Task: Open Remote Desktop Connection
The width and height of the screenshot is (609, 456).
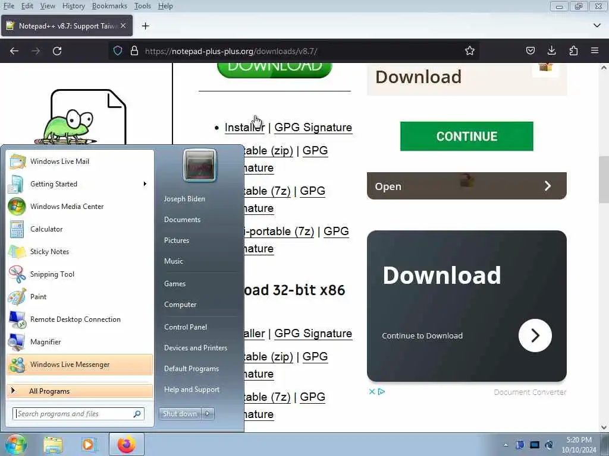Action: 80,319
